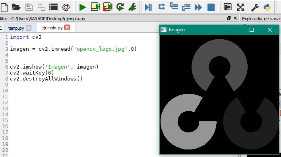Maximize the current pane
Viewport: 281px width, 157px height.
pos(228,7)
